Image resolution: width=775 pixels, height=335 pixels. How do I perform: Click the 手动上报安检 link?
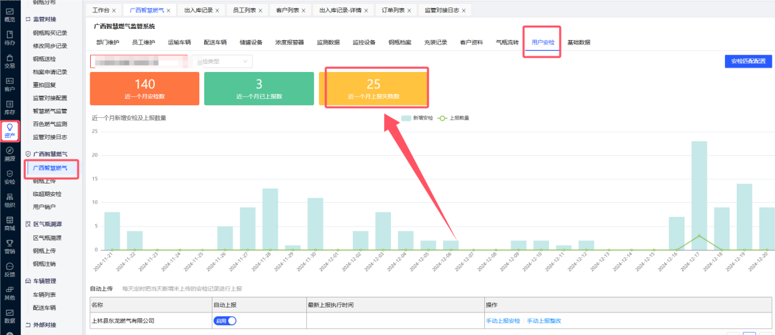pyautogui.click(x=502, y=321)
